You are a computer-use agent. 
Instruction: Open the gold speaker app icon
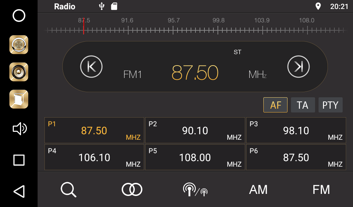click(x=19, y=72)
